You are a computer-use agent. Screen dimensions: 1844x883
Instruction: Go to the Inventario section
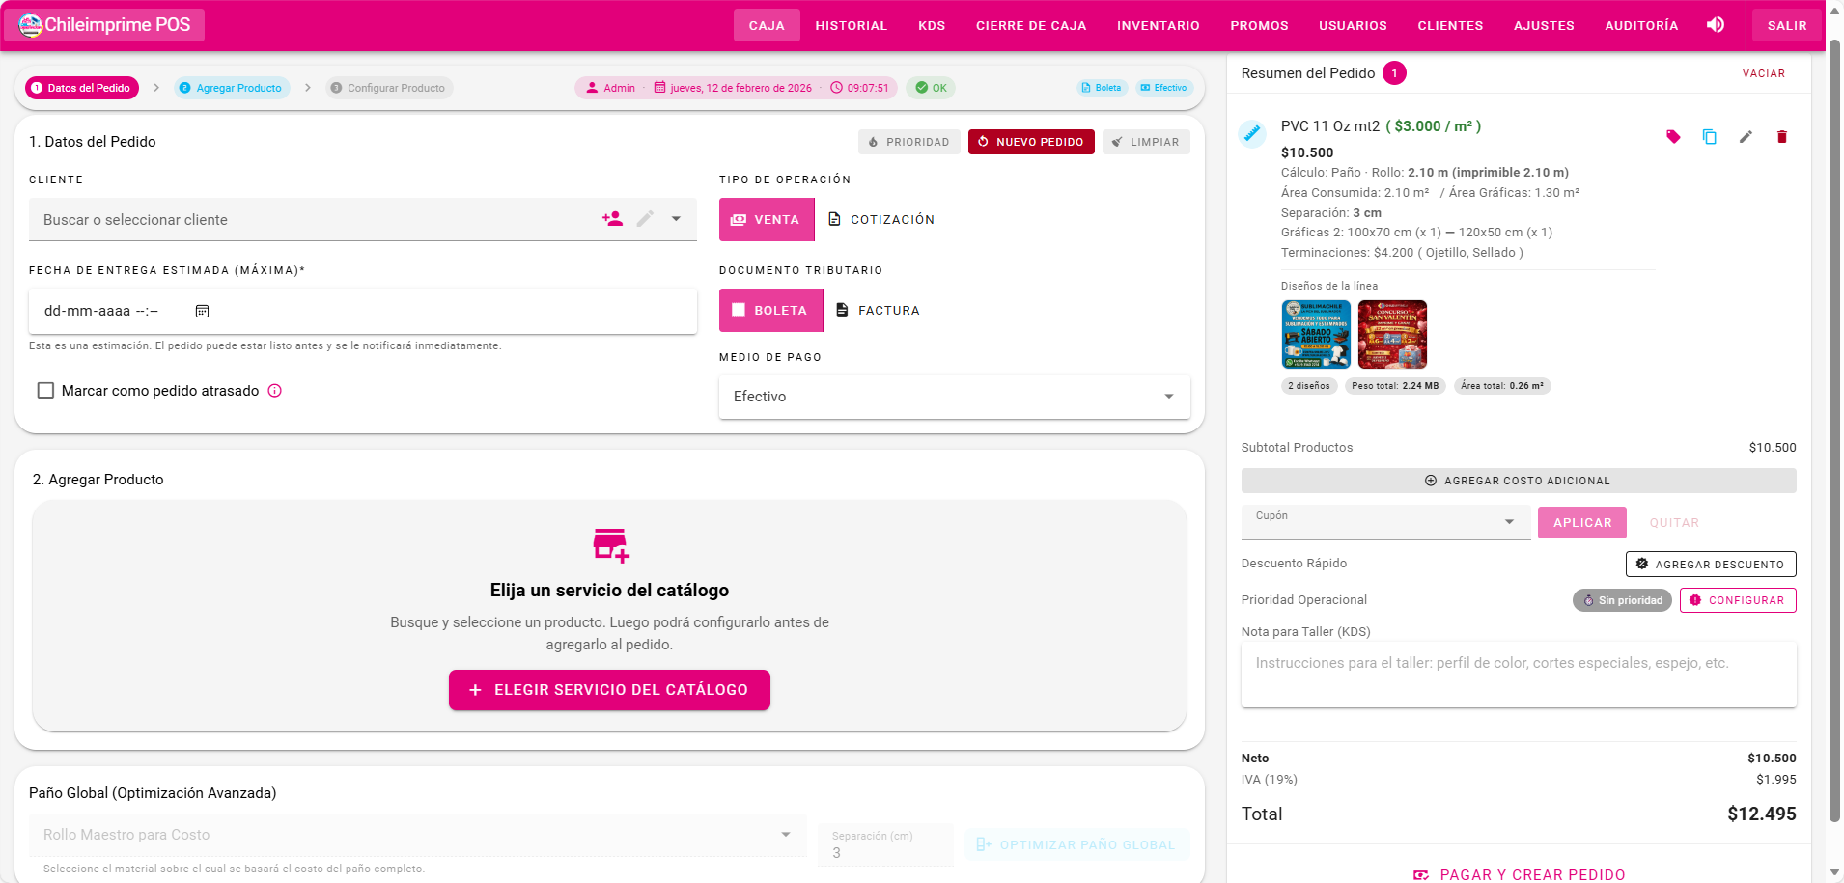[x=1158, y=25]
